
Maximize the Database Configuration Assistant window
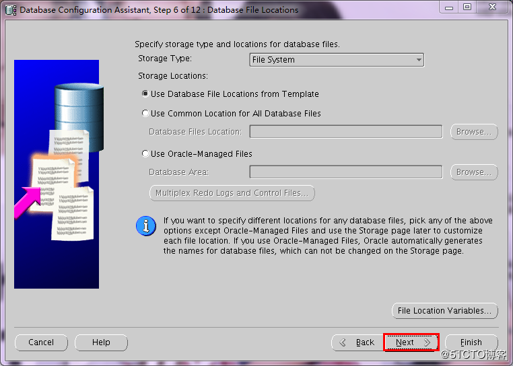click(x=467, y=7)
